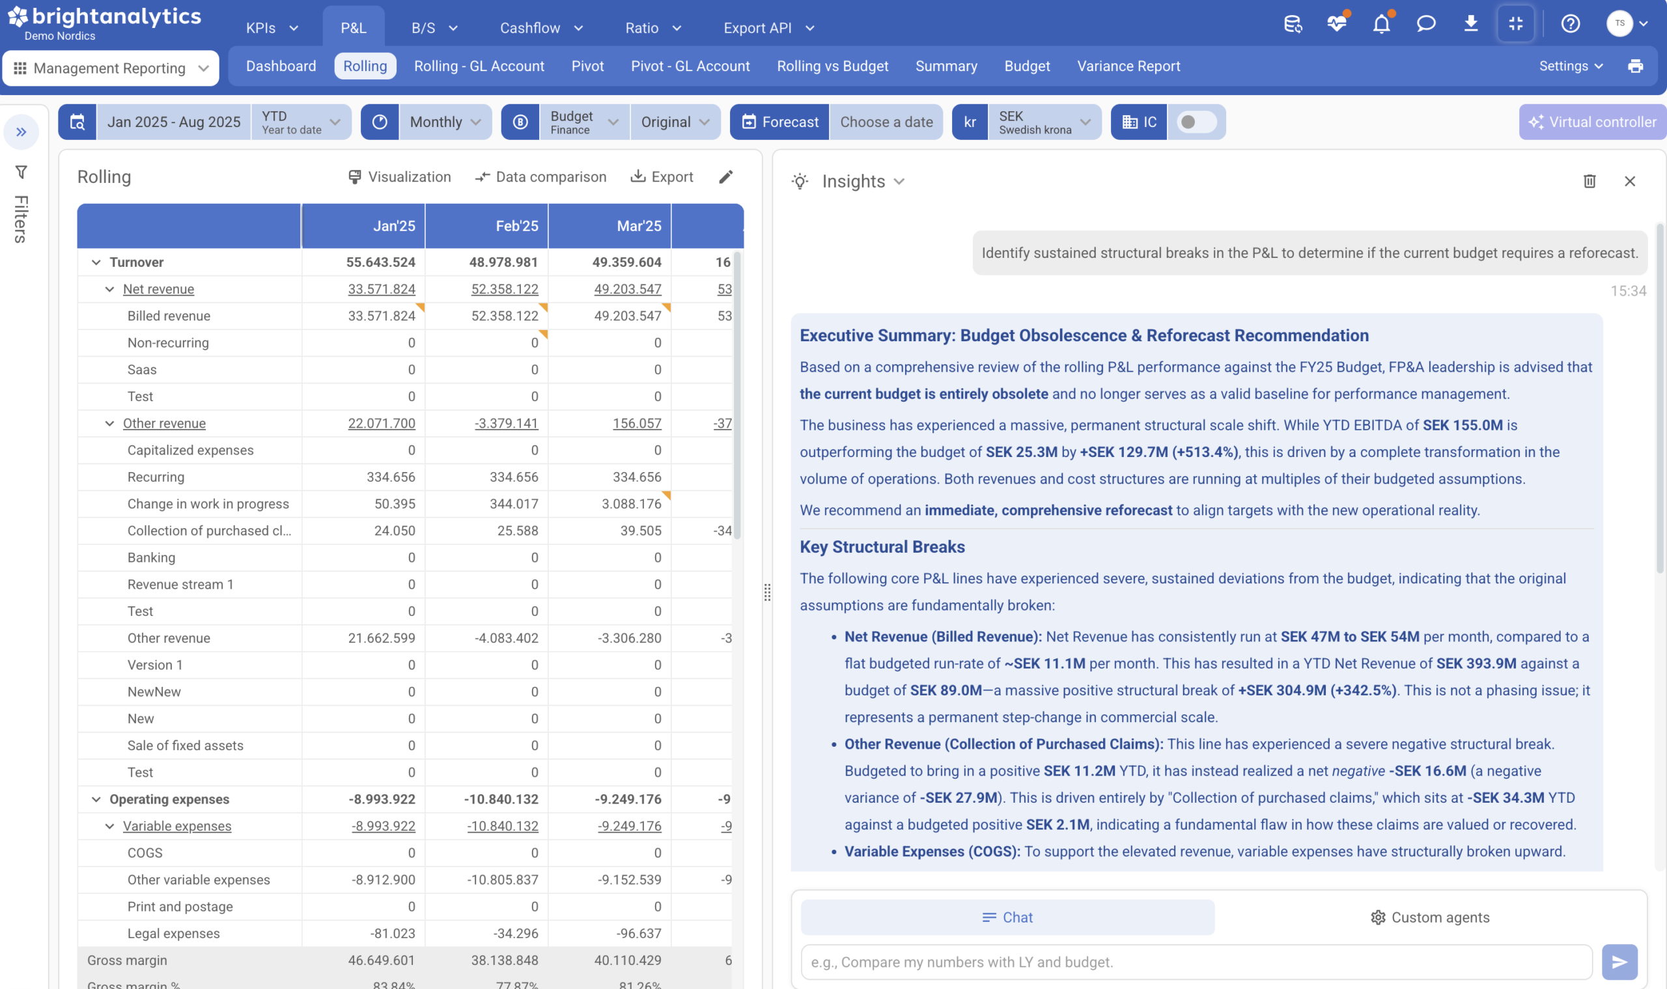Viewport: 1667px width, 989px height.
Task: Open the Monthly period dropdown
Action: pyautogui.click(x=445, y=122)
